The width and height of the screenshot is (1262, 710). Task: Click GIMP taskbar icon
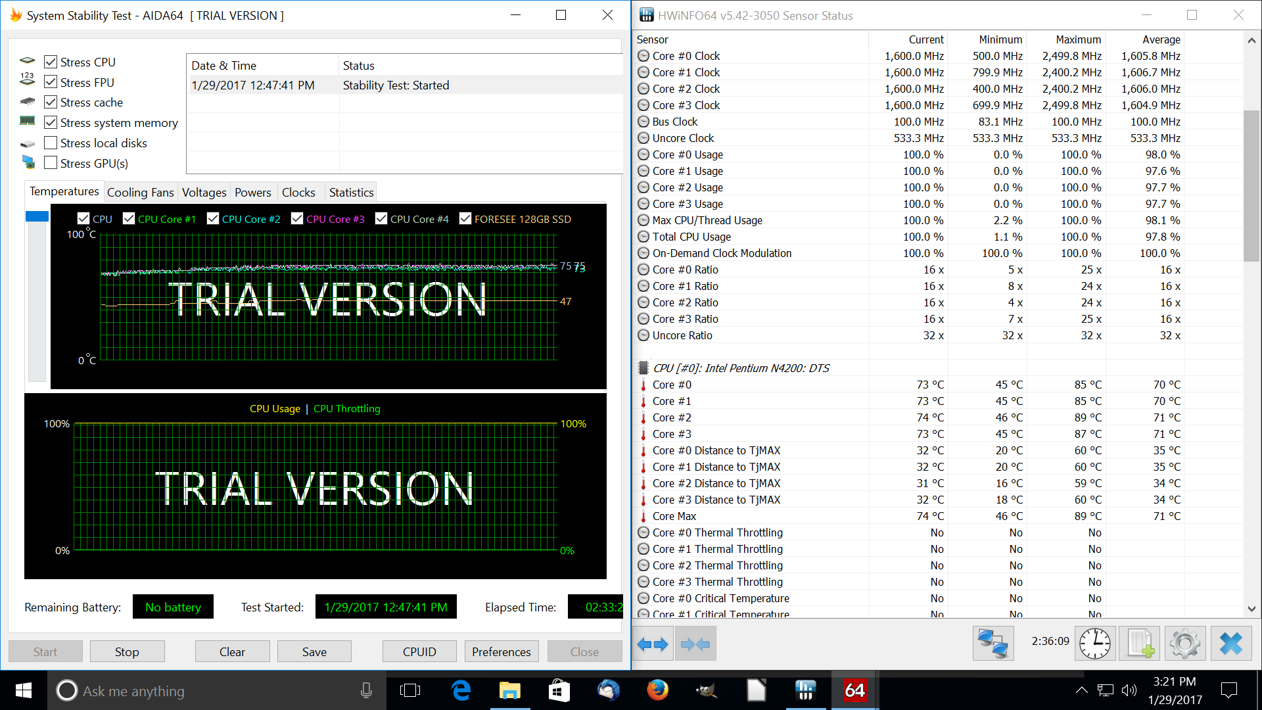pyautogui.click(x=707, y=690)
